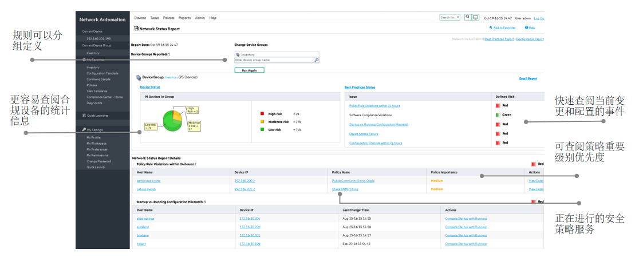Select Configuration Template in sidebar
Viewport: 639px width, 277px height.
(102, 73)
